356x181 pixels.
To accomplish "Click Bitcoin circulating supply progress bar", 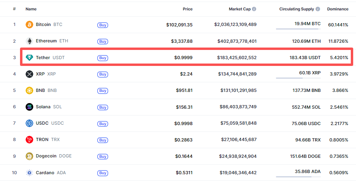I will [298, 29].
